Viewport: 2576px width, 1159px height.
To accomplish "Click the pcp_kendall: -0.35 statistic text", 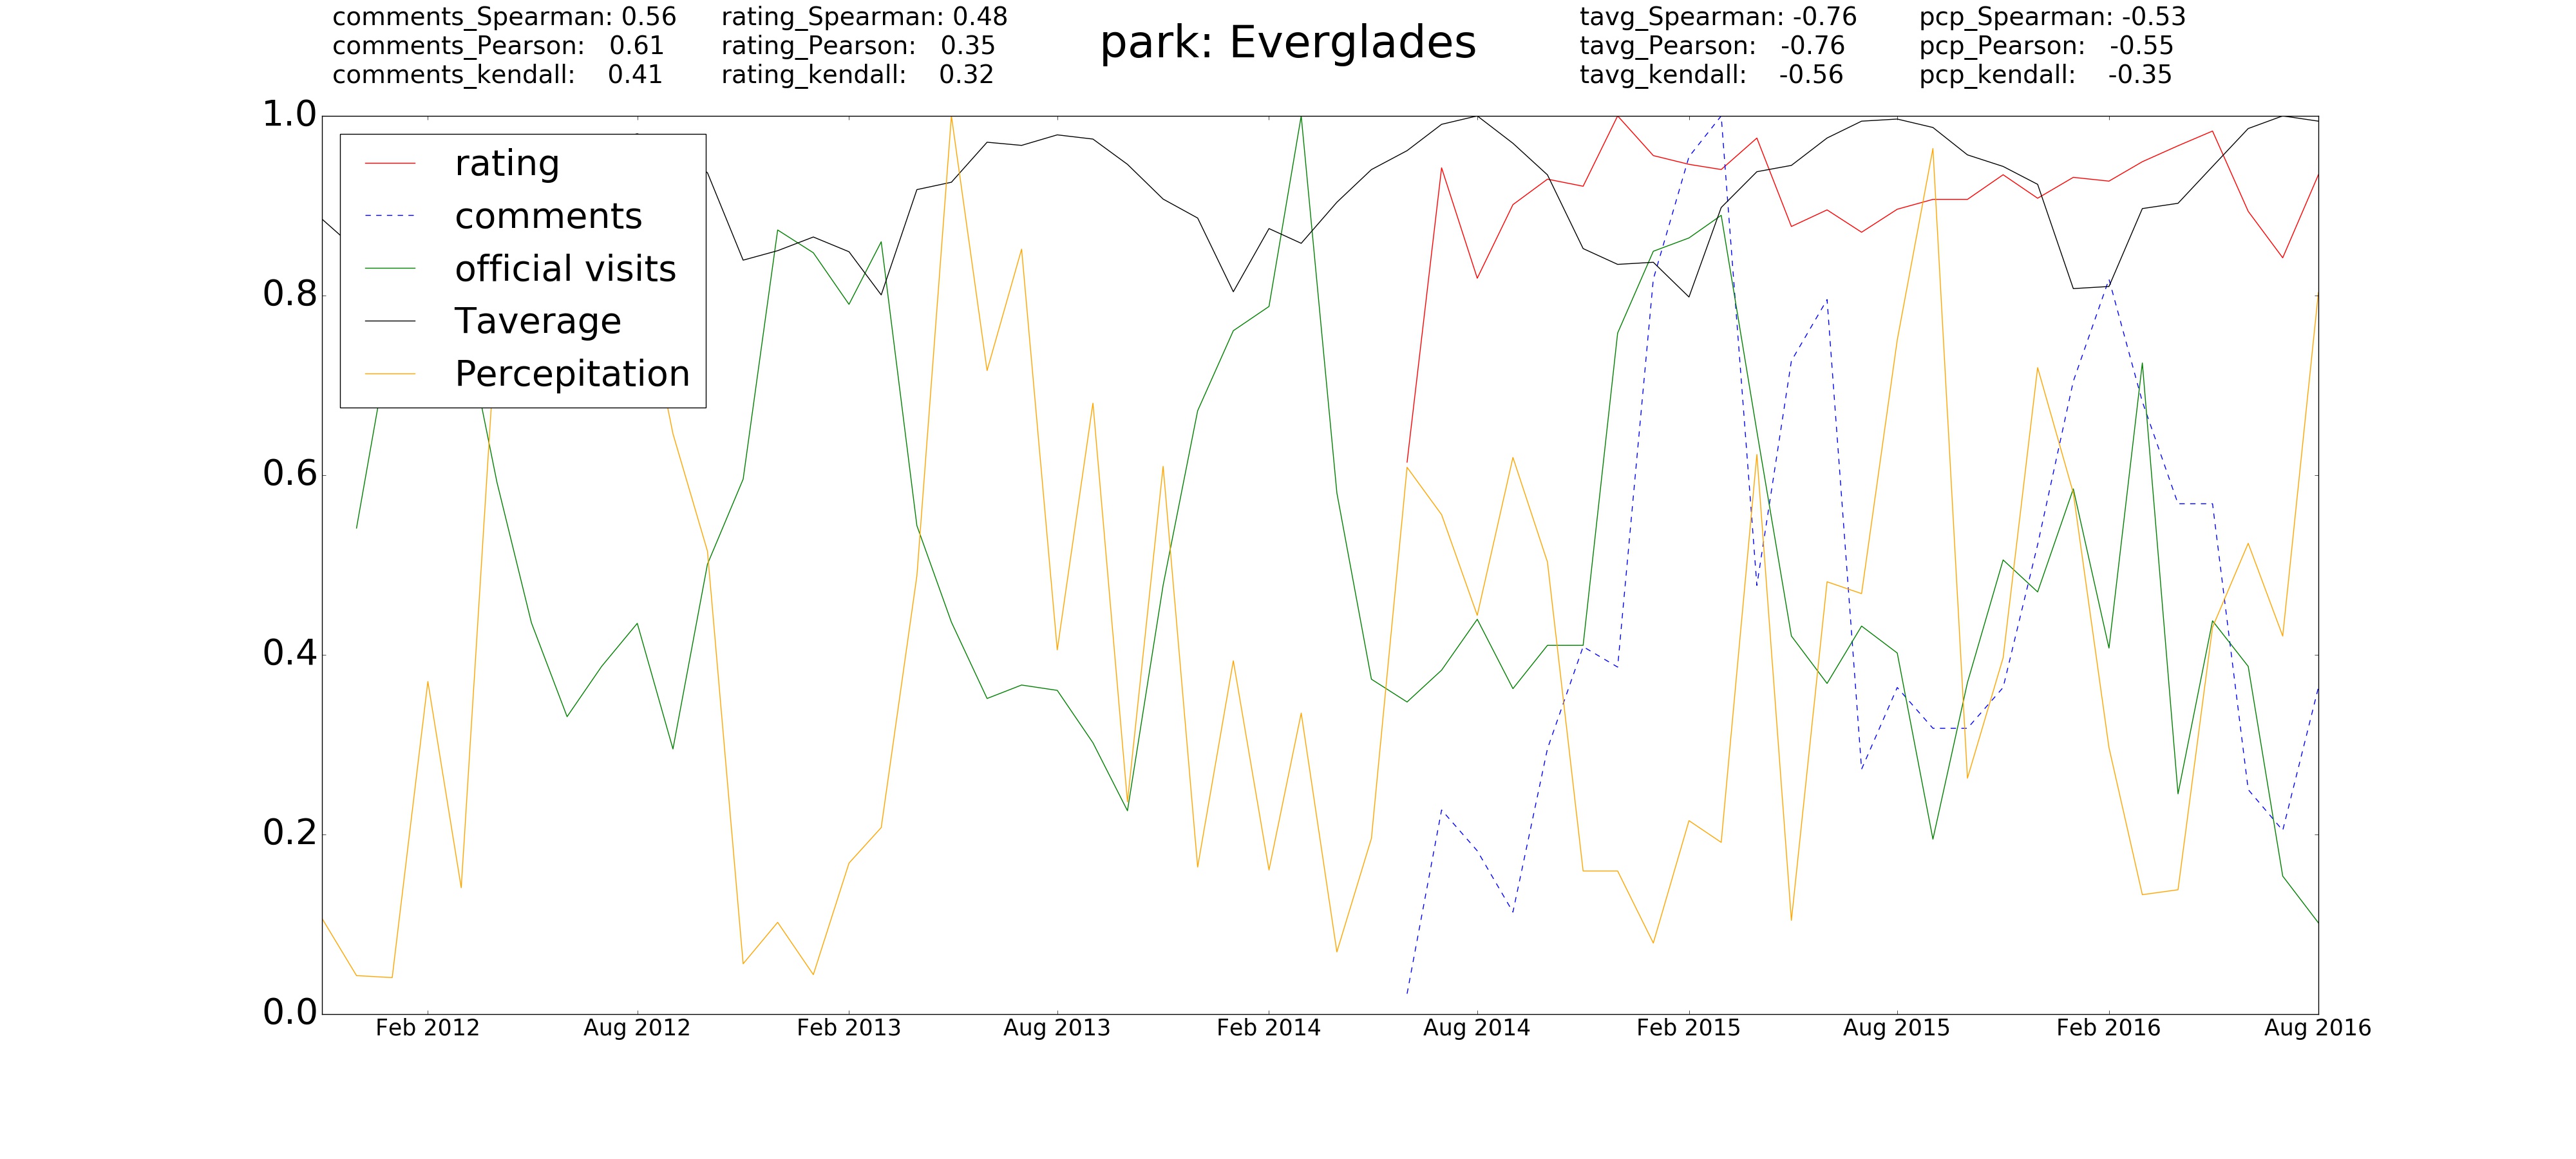I will [x=2045, y=75].
